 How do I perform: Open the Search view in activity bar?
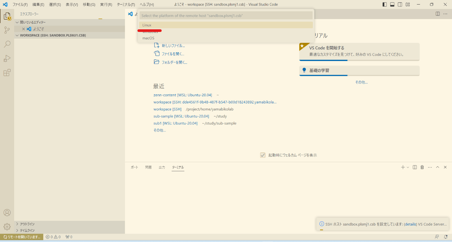(x=7, y=44)
